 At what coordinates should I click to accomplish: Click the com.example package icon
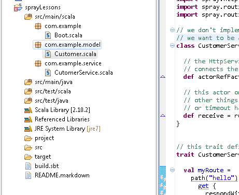click(x=38, y=26)
